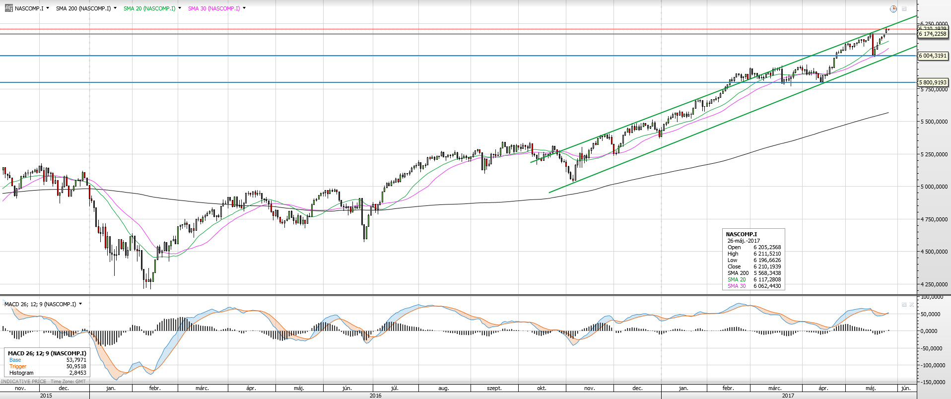Viewport: 951px width, 399px height.
Task: Click the MACD Base 53,7971 value row
Action: tap(48, 360)
